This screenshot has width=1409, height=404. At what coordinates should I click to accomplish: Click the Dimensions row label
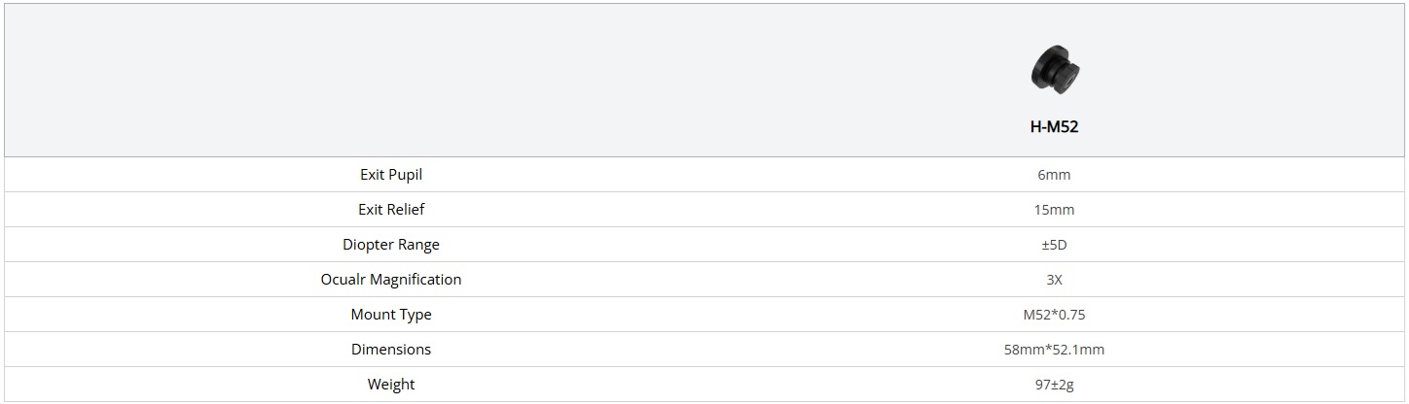pos(391,350)
